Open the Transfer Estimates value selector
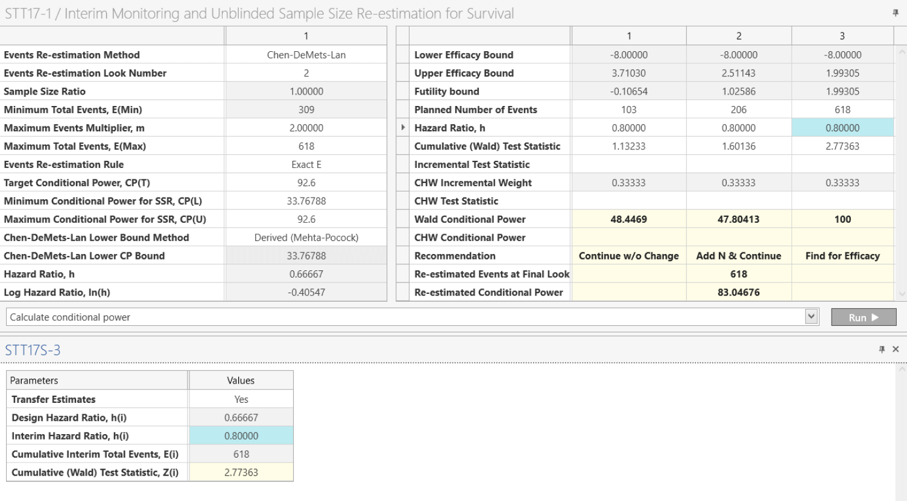This screenshot has height=501, width=907. point(241,399)
